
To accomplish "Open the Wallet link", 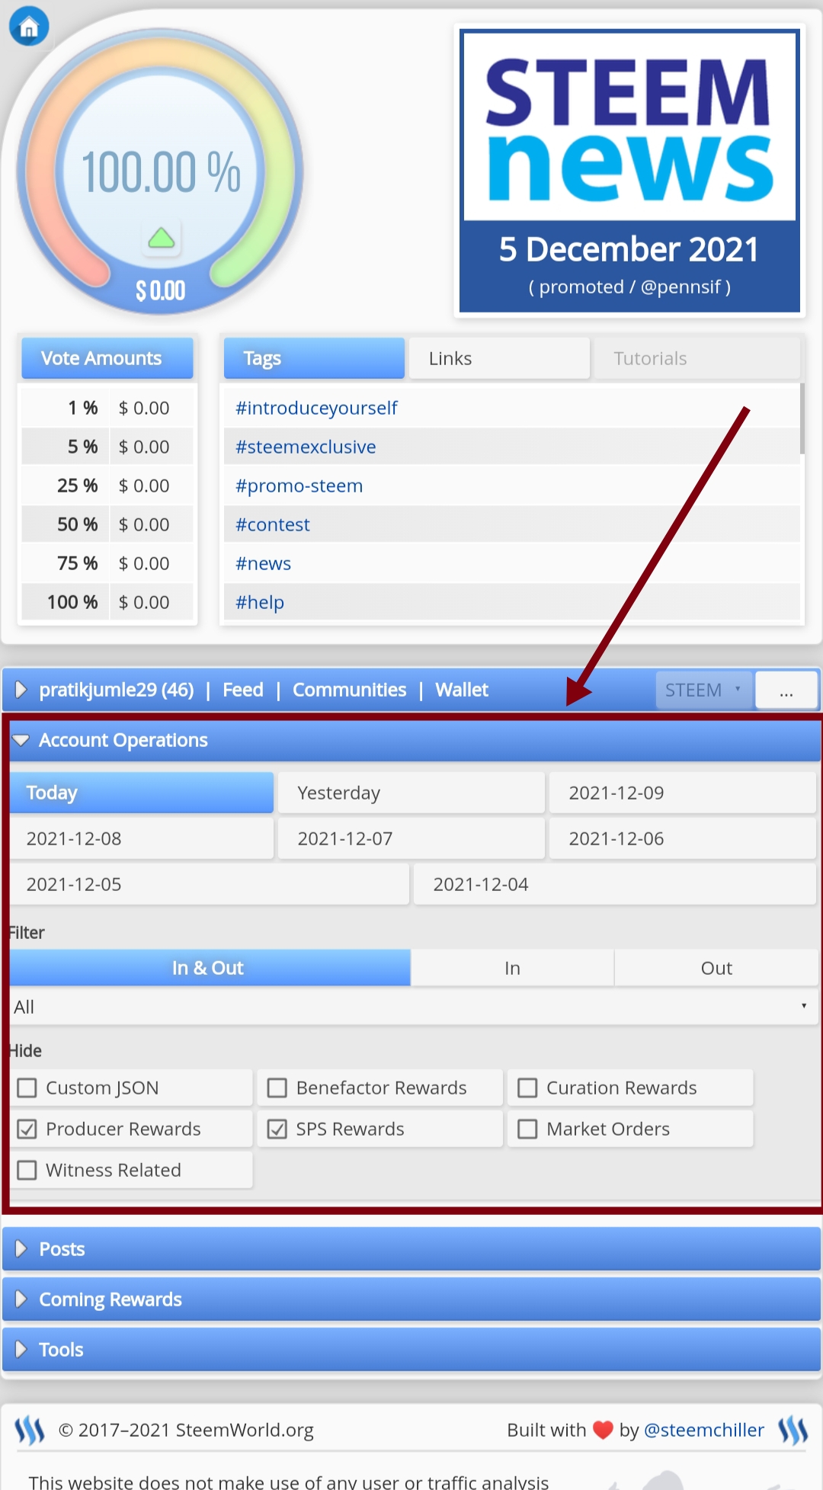I will pos(462,690).
